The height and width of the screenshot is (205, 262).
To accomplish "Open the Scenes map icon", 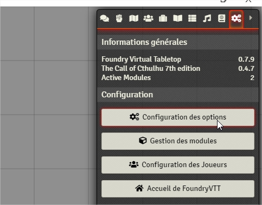I will 134,18.
